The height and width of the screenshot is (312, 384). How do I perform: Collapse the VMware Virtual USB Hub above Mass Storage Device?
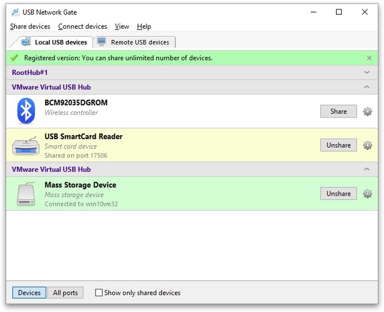(x=367, y=169)
